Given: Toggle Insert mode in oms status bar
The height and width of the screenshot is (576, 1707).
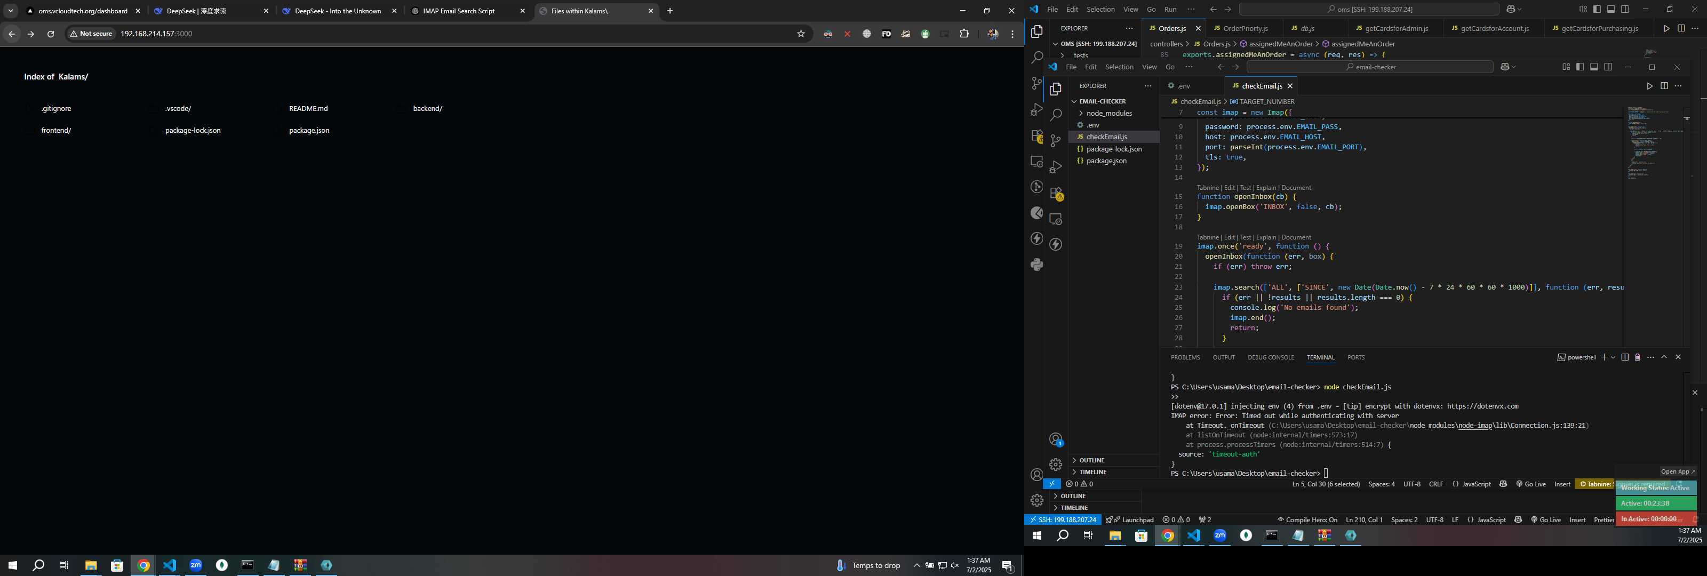Looking at the screenshot, I should 1577,519.
